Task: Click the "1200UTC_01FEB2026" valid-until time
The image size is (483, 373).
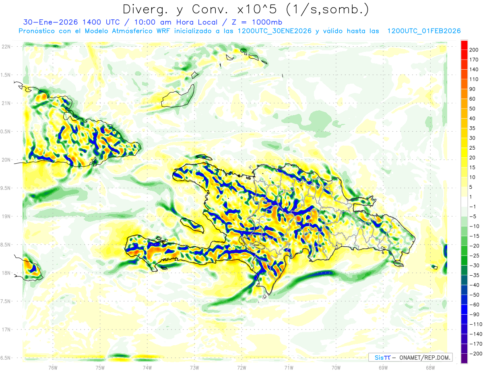Action: click(x=424, y=31)
